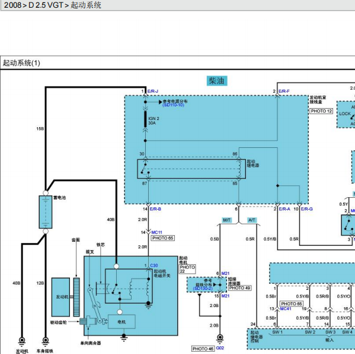
Task: Click the 单向离合器 label
Action: pos(91,343)
